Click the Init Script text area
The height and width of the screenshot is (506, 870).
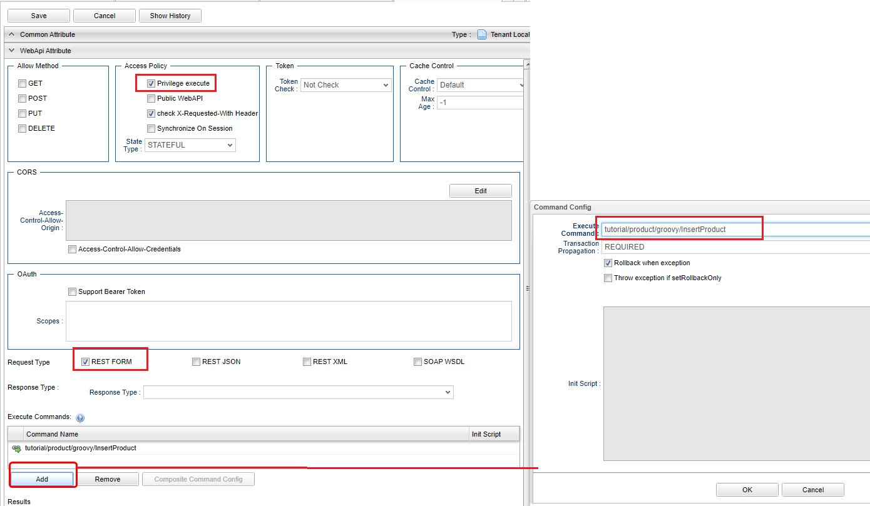737,383
